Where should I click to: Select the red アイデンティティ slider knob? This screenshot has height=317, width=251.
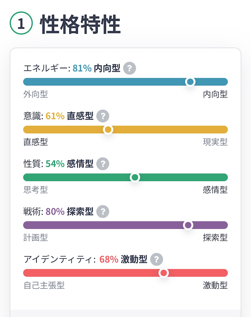click(163, 273)
